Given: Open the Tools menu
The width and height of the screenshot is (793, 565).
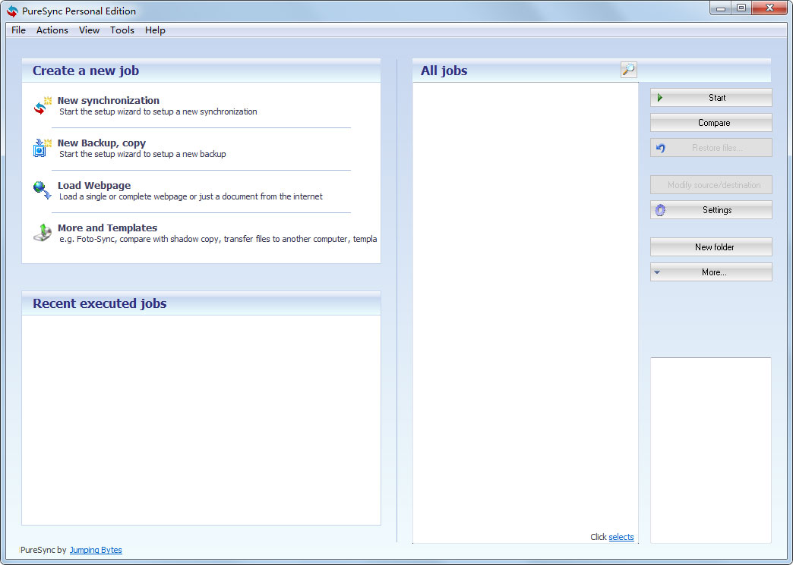Looking at the screenshot, I should click(x=122, y=30).
